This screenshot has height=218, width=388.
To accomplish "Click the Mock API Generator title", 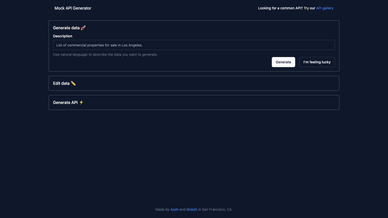I will [x=73, y=8].
